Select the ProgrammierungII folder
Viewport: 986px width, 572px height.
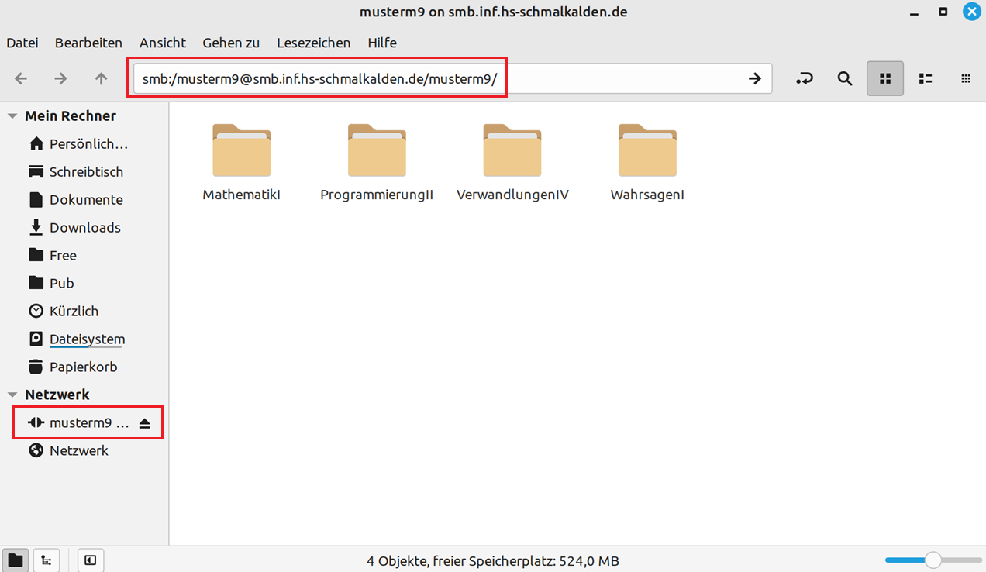click(377, 163)
